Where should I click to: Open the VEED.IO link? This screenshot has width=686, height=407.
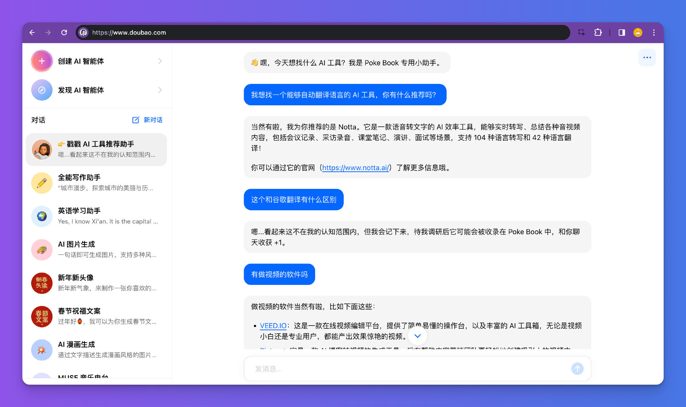point(273,326)
